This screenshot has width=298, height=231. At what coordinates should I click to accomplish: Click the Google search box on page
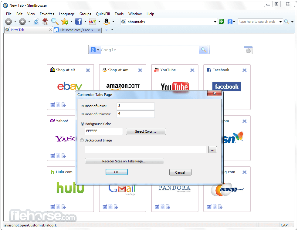pos(150,50)
